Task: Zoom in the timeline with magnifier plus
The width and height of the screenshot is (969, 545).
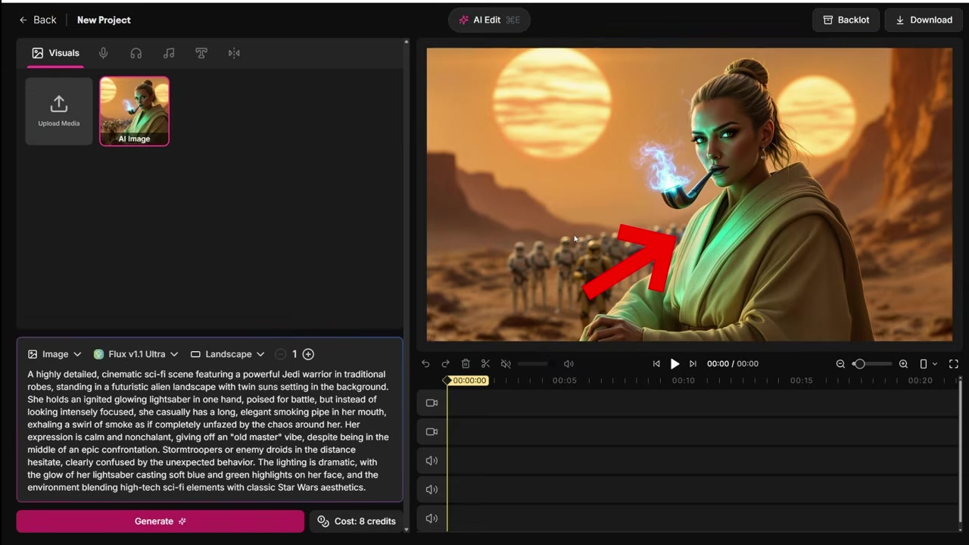Action: click(x=903, y=364)
